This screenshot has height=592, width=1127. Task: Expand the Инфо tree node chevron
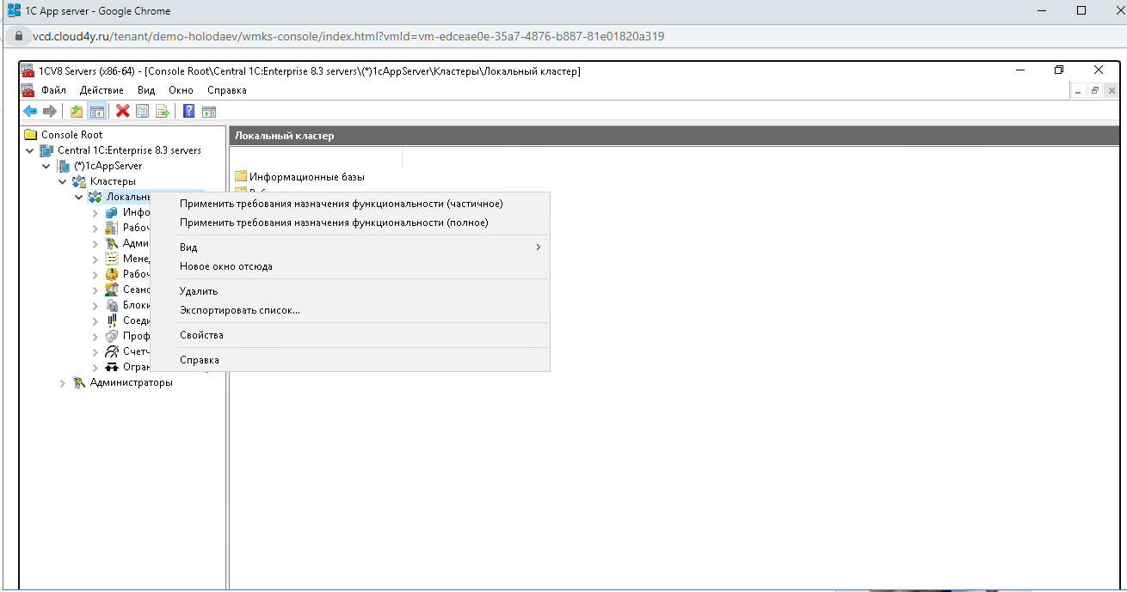(x=95, y=212)
